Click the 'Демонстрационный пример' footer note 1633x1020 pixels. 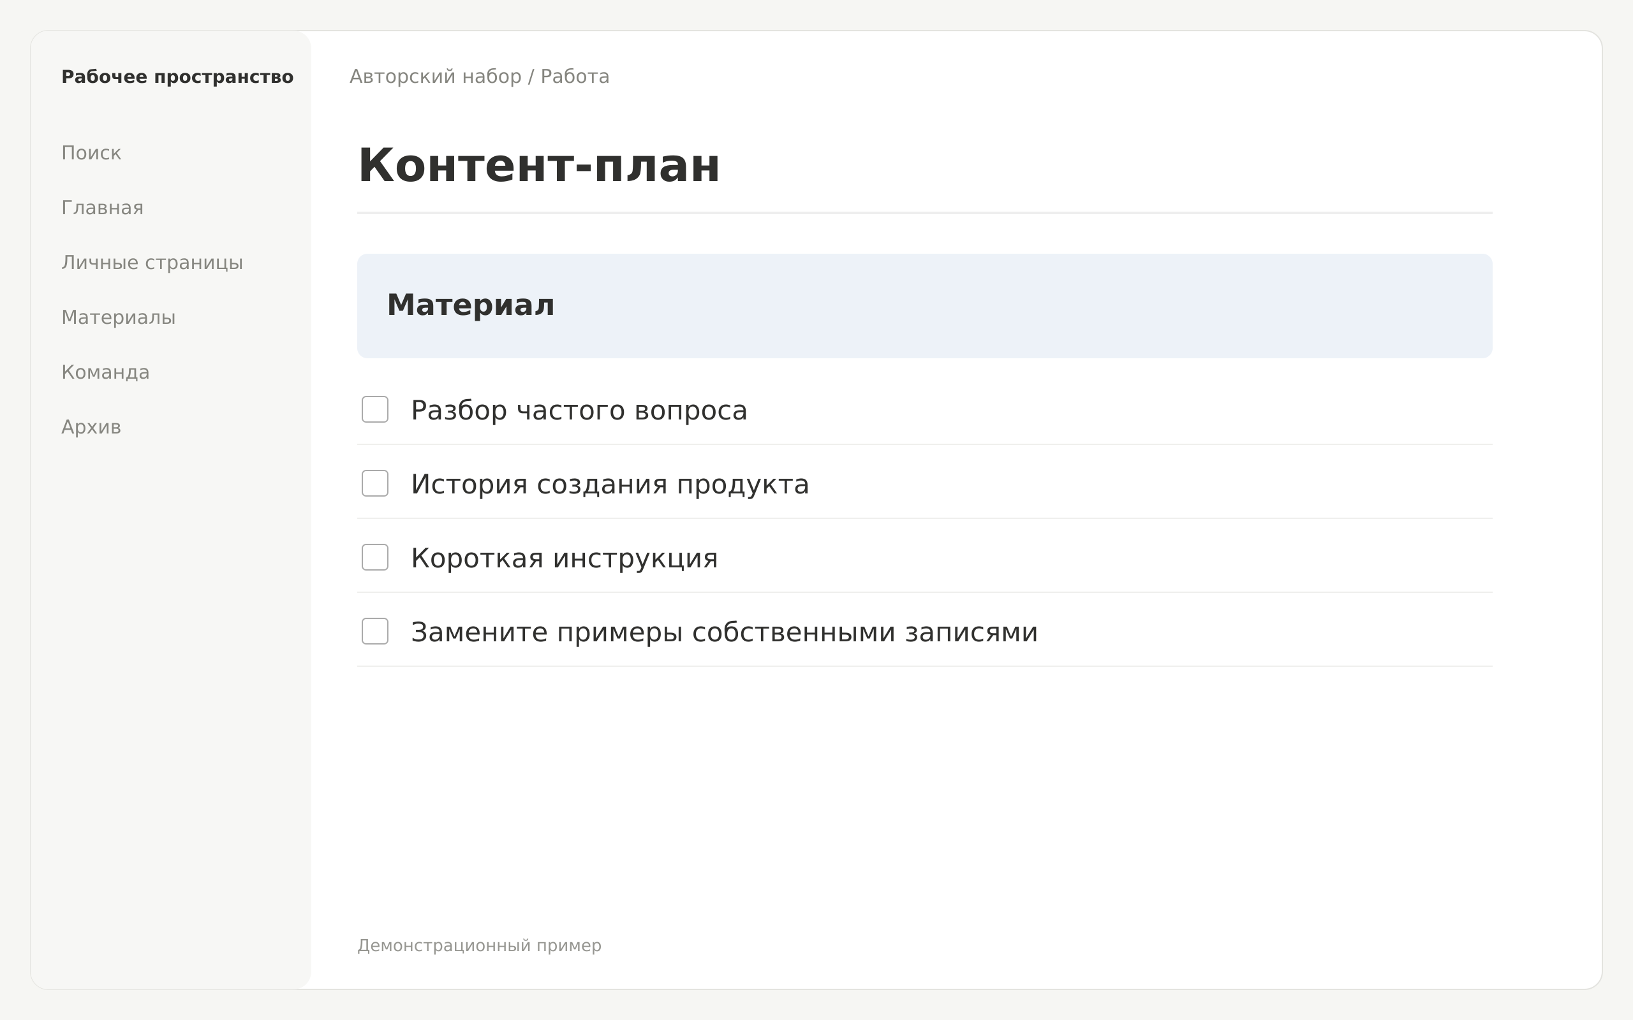[479, 946]
